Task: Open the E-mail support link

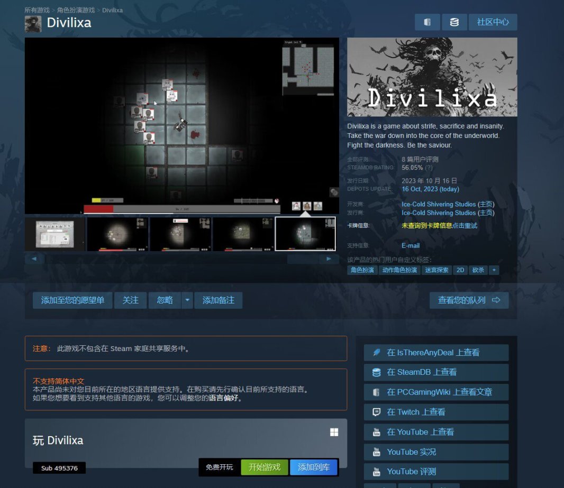Action: pos(411,245)
